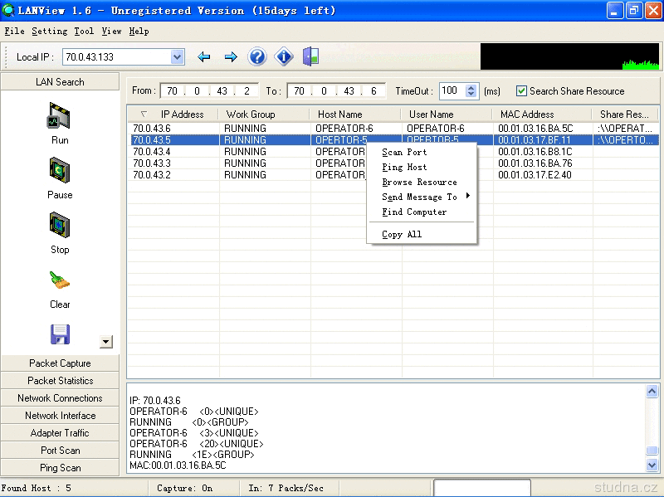Click the TimeOut spinner arrows
Viewport: 664px width, 497px height.
click(x=471, y=90)
